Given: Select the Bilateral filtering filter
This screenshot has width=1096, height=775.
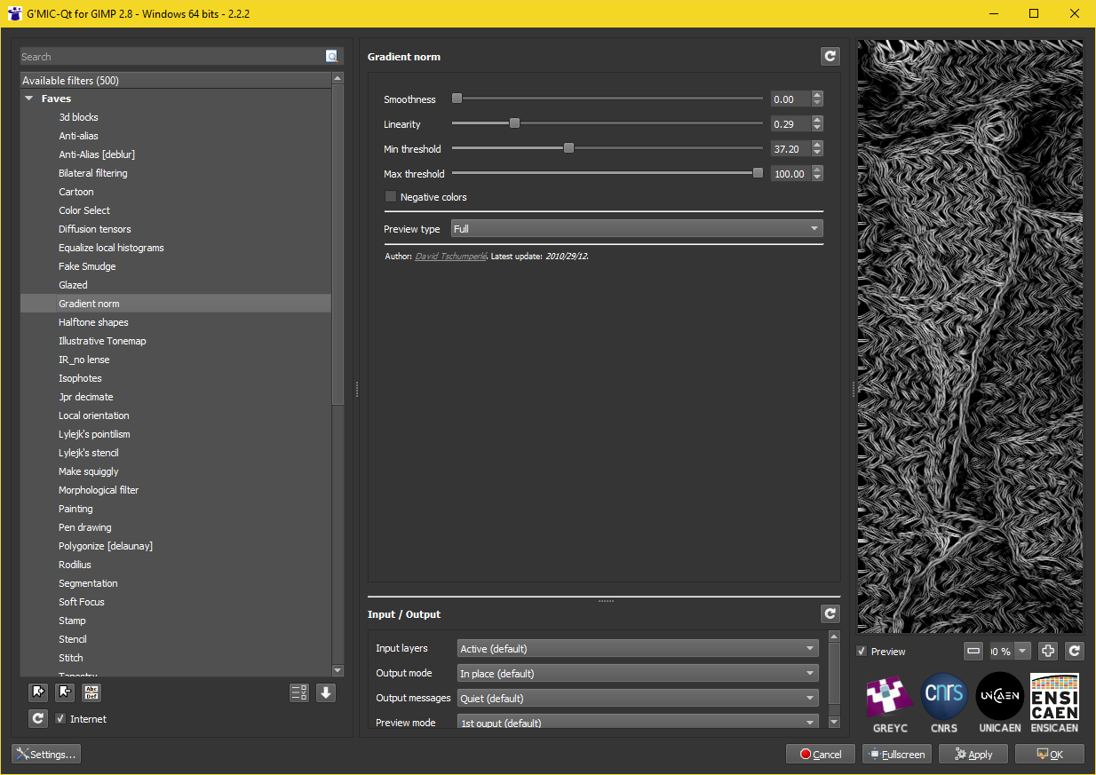Looking at the screenshot, I should [x=93, y=173].
